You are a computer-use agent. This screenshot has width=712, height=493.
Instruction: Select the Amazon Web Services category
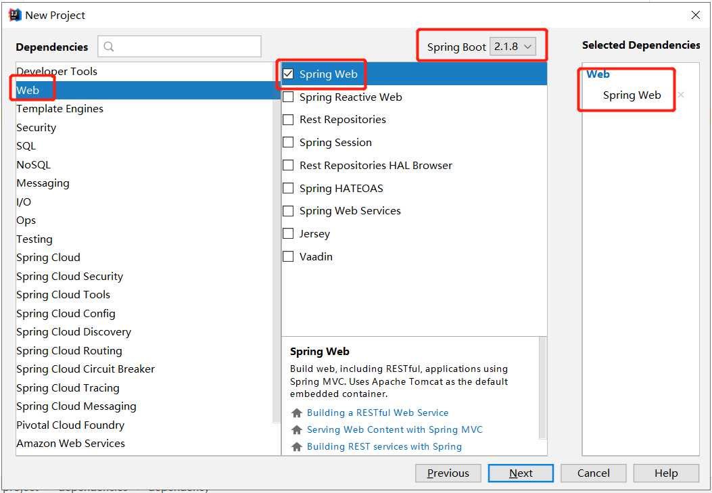[145, 444]
